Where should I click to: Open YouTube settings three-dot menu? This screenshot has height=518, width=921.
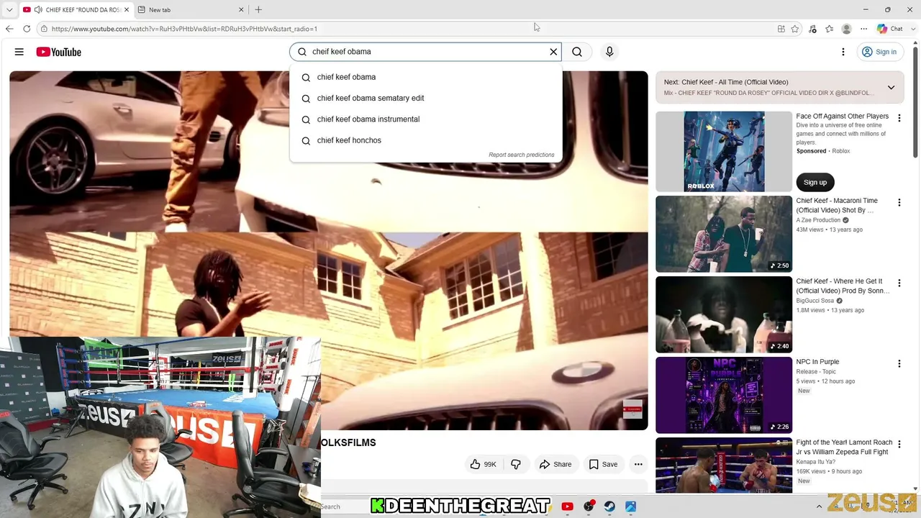coord(843,52)
